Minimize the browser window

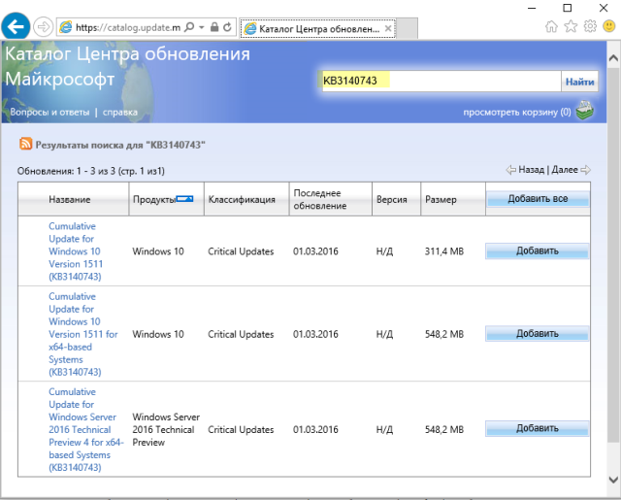(532, 8)
